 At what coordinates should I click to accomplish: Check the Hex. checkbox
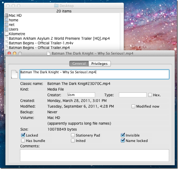[x=150, y=95]
